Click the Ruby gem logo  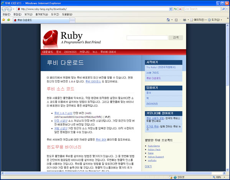click(x=50, y=38)
